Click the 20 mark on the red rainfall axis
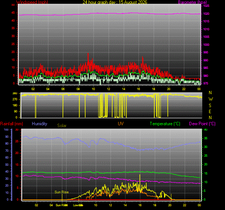This screenshot has width=225, height=210. tap(17, 153)
